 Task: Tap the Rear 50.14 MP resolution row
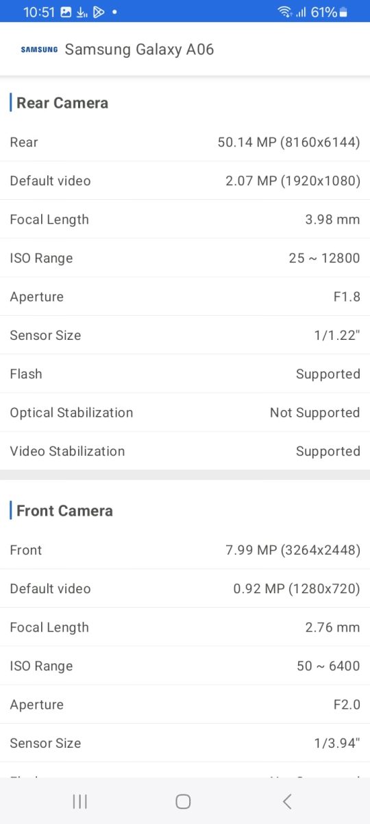[x=185, y=142]
